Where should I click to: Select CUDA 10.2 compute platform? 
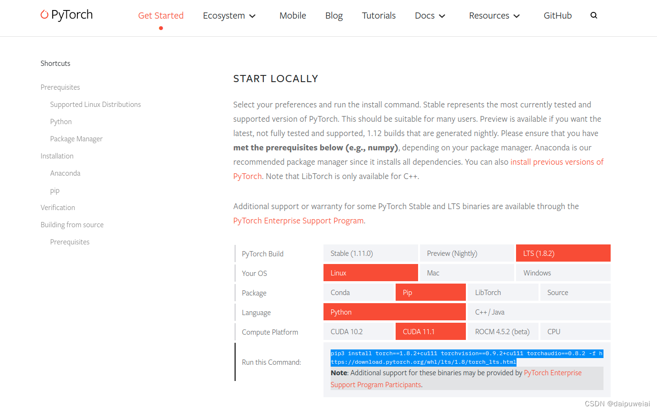coord(358,331)
